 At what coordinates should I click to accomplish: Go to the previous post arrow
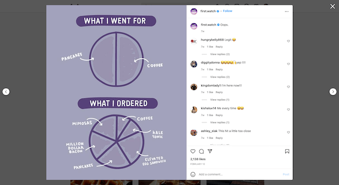pos(6,92)
